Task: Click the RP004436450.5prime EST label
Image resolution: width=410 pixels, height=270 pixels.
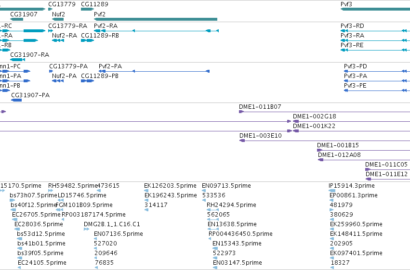Action: point(240,234)
